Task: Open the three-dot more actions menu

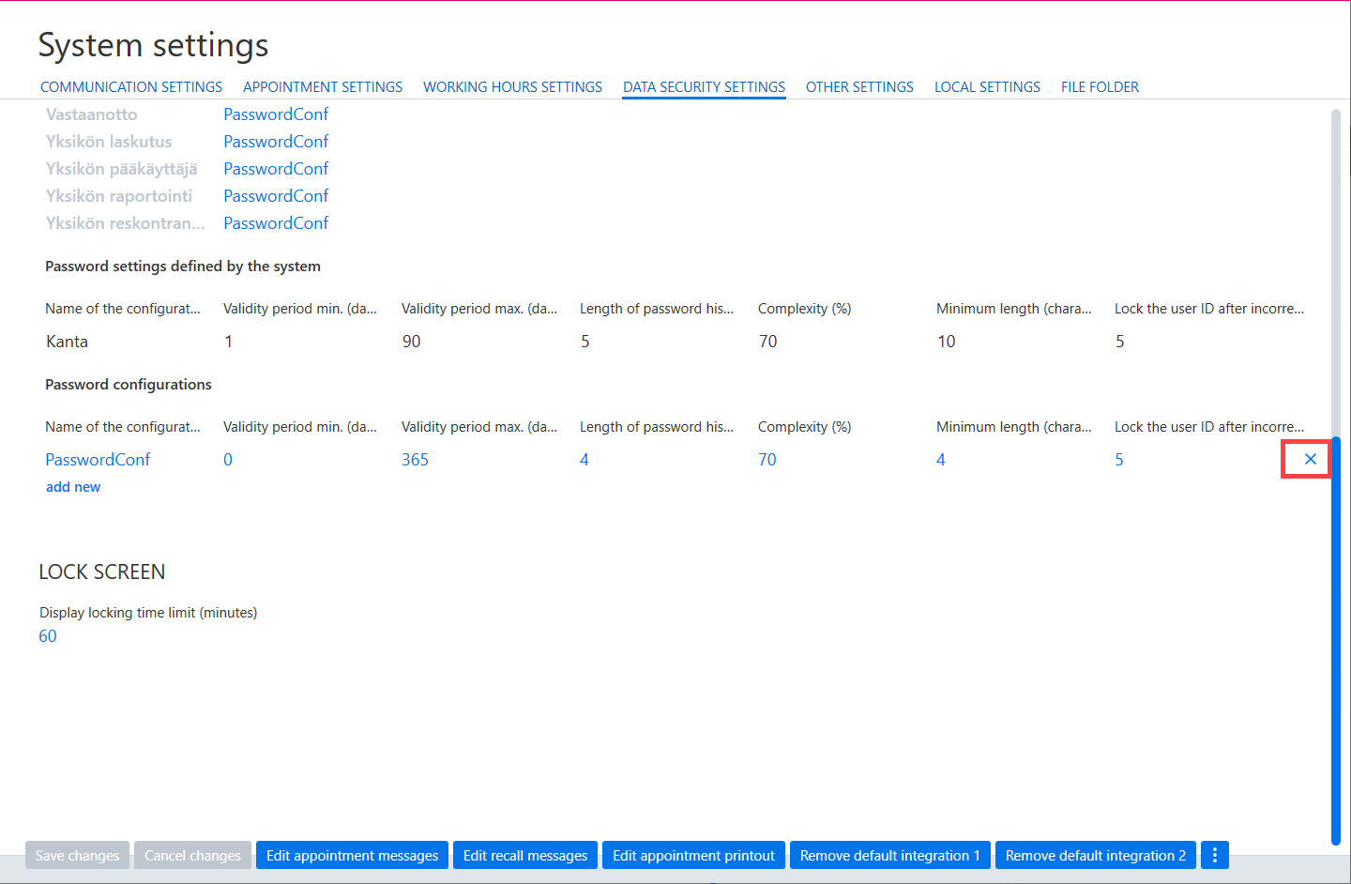Action: [x=1215, y=855]
